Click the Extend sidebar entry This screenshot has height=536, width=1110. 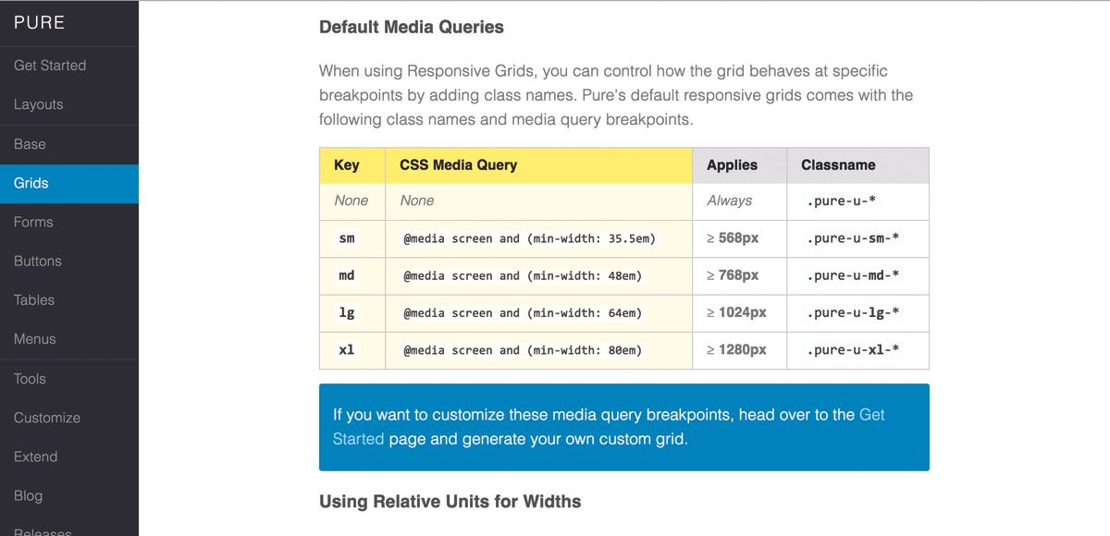pyautogui.click(x=35, y=456)
